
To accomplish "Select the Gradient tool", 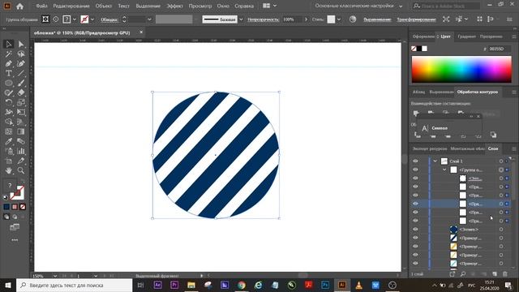I will 21,131.
